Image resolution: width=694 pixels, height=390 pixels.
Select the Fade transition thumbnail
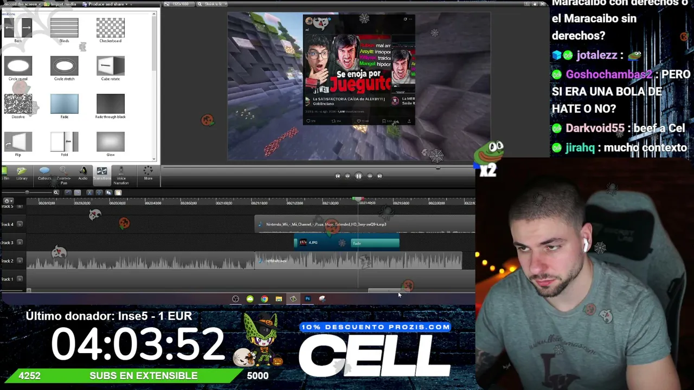(64, 103)
